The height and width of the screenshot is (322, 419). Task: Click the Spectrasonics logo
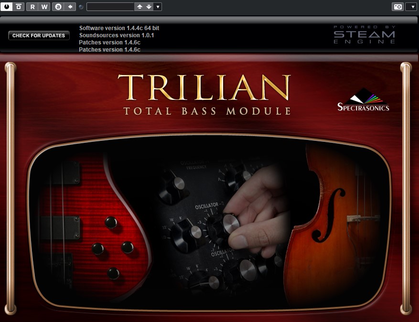(363, 99)
